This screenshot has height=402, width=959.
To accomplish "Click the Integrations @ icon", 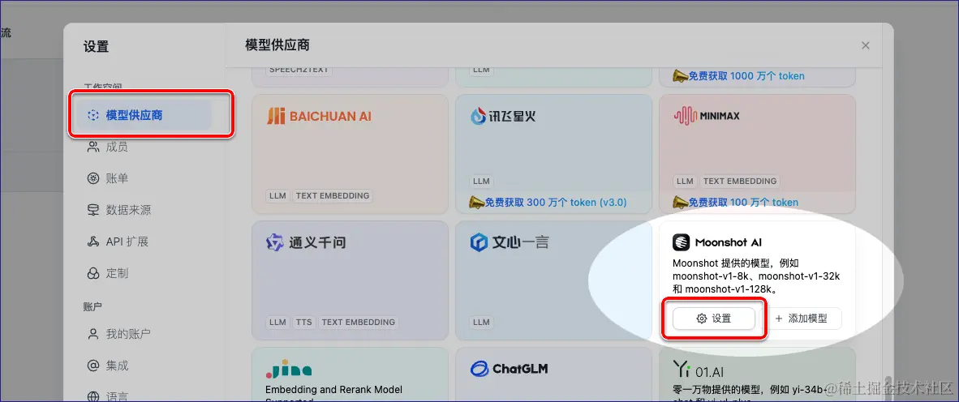I will 93,366.
